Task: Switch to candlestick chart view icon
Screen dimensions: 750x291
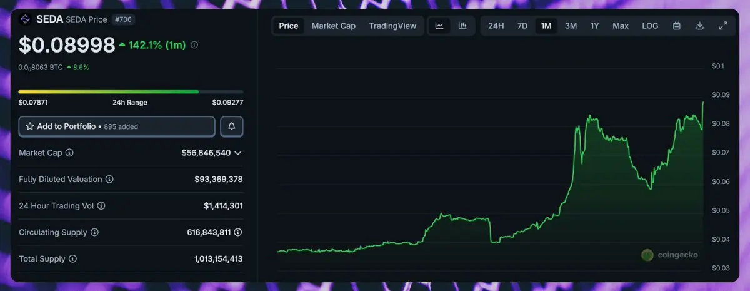Action: pyautogui.click(x=462, y=26)
